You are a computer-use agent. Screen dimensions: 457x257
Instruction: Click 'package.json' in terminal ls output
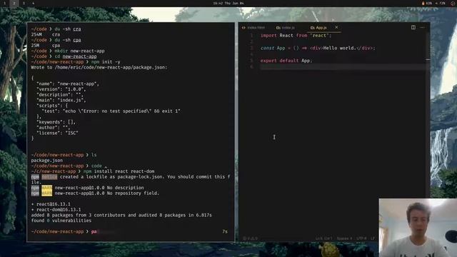point(46,160)
